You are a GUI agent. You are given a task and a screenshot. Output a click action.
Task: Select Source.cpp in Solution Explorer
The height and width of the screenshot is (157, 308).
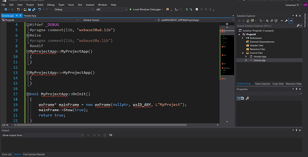[x=259, y=60]
